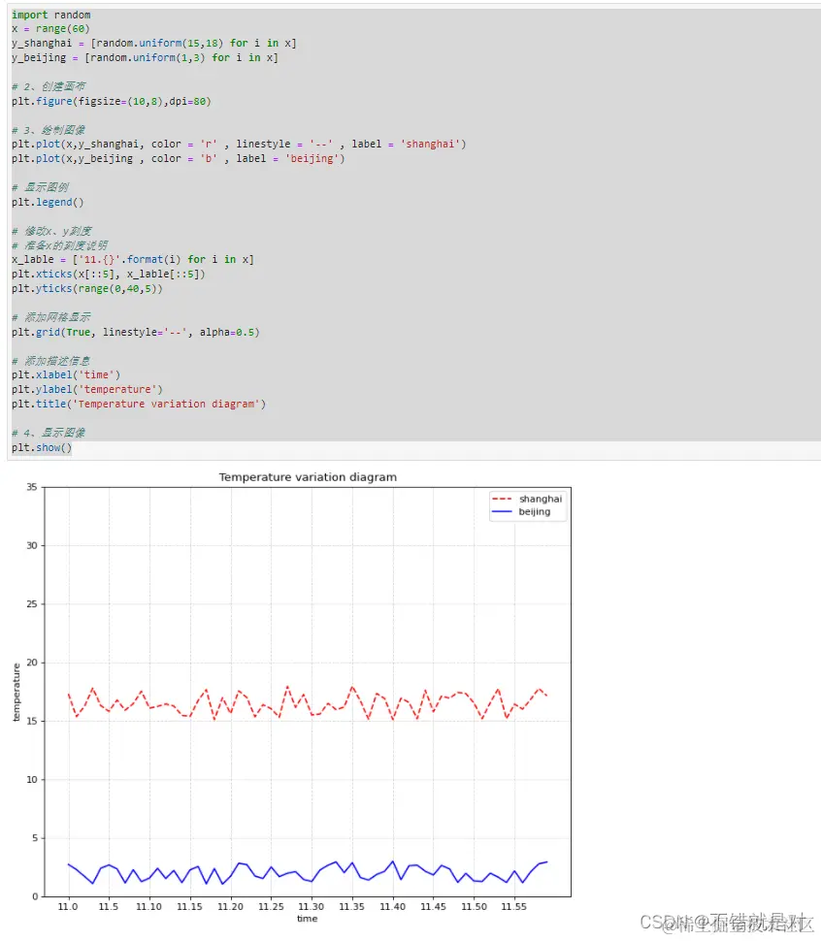This screenshot has width=821, height=941.
Task: Click the '# 4、显示图像' comment
Action: coord(49,433)
